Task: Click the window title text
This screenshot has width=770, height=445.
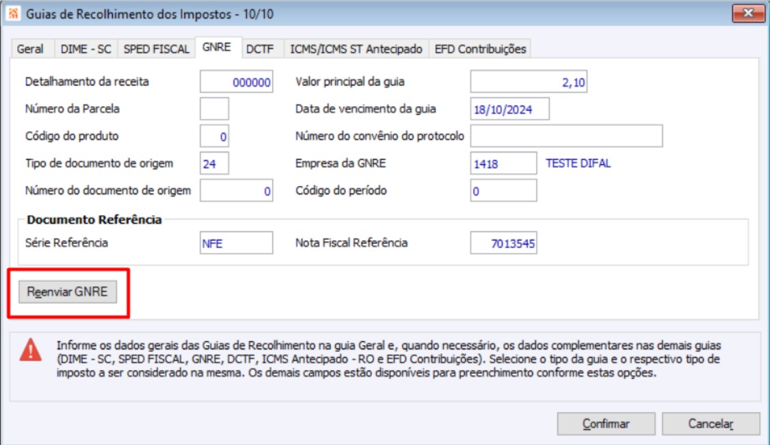Action: (150, 14)
